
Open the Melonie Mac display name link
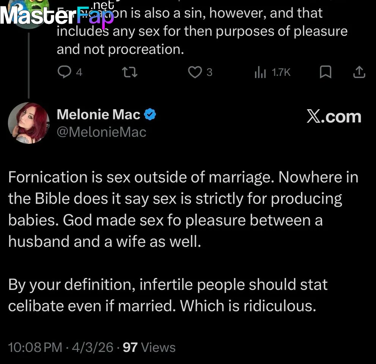[98, 115]
